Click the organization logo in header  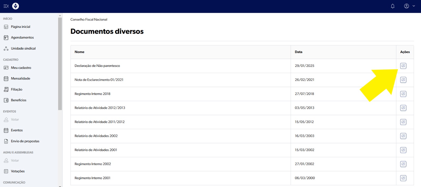pos(16,6)
